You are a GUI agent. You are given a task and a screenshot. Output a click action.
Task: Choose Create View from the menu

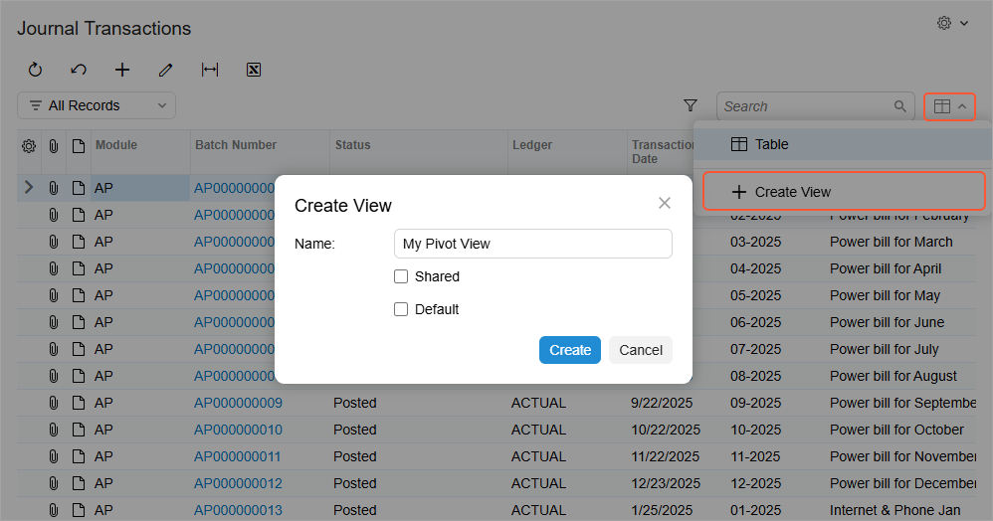[792, 192]
